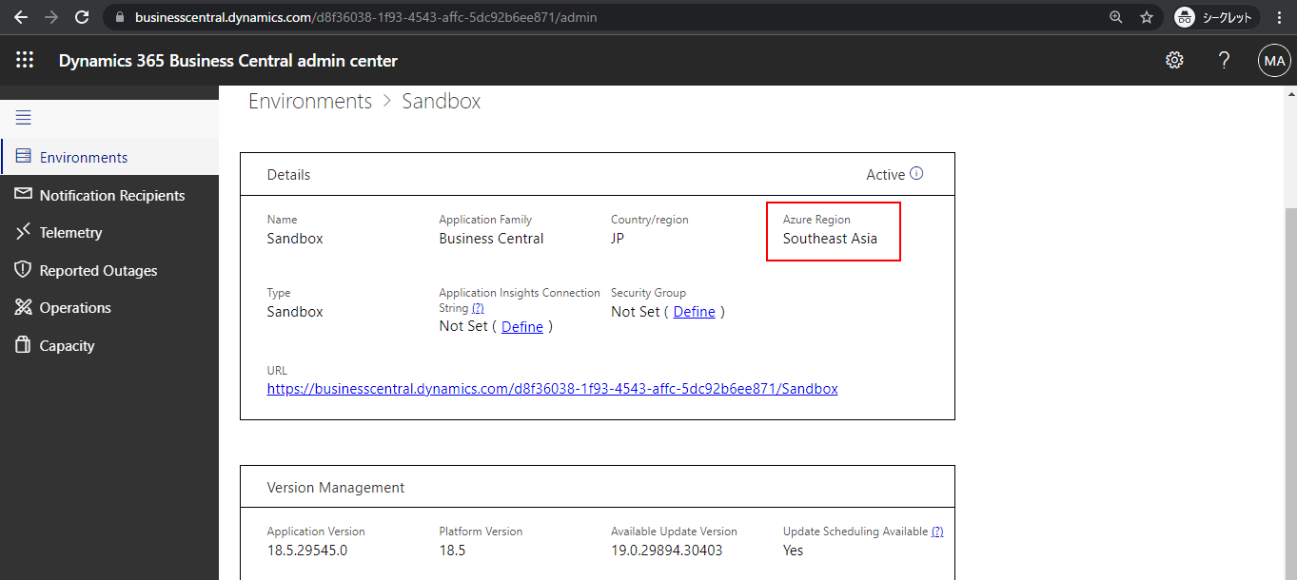Image resolution: width=1297 pixels, height=580 pixels.
Task: Click Define for Application Insights Connection String
Action: 521,326
